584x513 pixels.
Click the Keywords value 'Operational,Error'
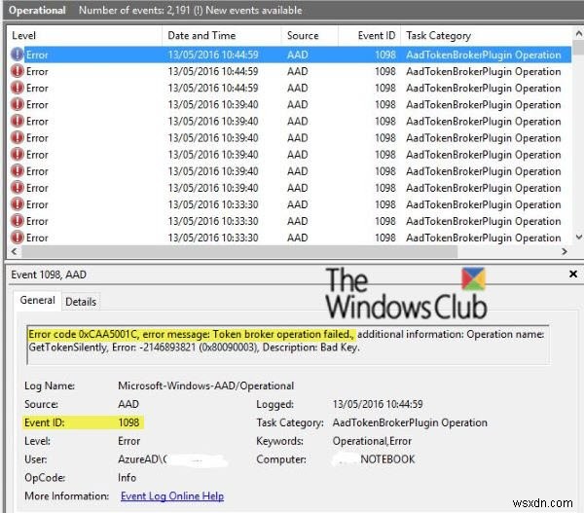click(x=372, y=441)
